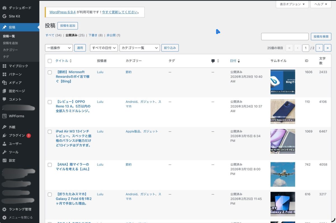The height and width of the screenshot is (223, 336).
Task: Filter posts by 下書き drafts tab
Action: click(x=93, y=35)
